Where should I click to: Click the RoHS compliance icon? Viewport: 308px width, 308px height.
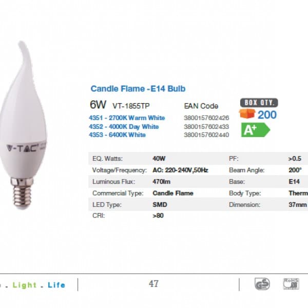coord(291,284)
